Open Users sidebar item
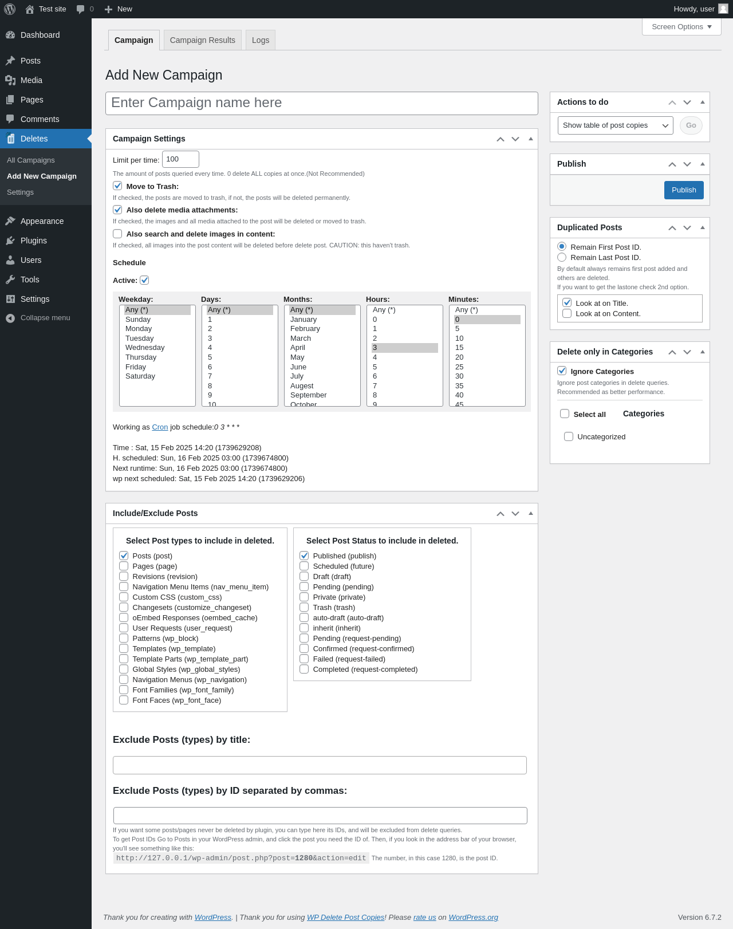733x929 pixels. (x=46, y=260)
